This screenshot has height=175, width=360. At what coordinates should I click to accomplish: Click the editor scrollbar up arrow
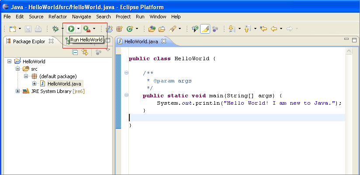click(349, 51)
